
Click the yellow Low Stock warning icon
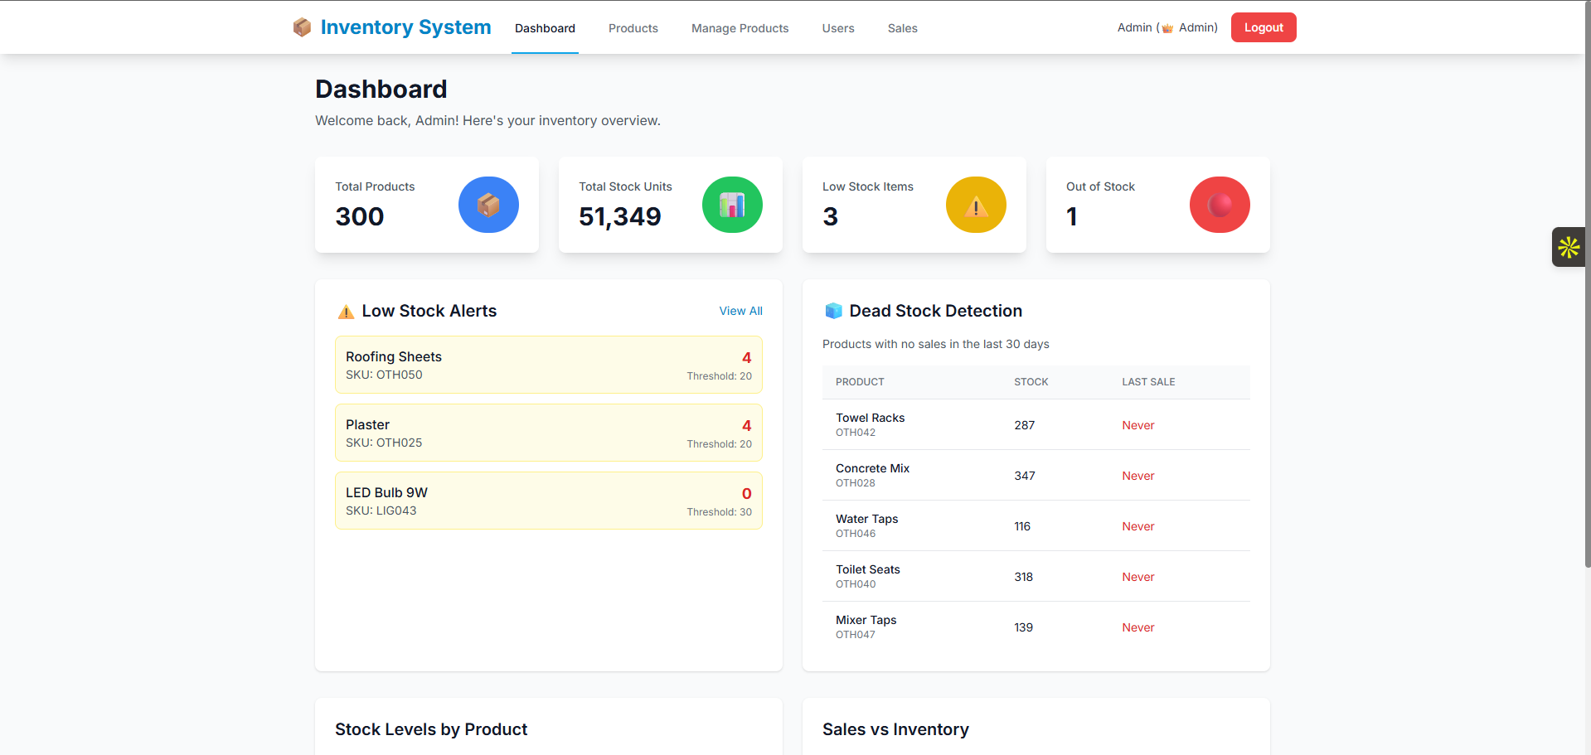point(976,205)
